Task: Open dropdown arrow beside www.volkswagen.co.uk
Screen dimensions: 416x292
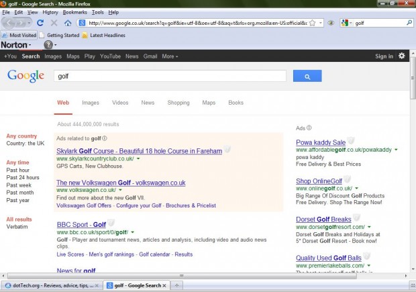Action: click(x=120, y=190)
